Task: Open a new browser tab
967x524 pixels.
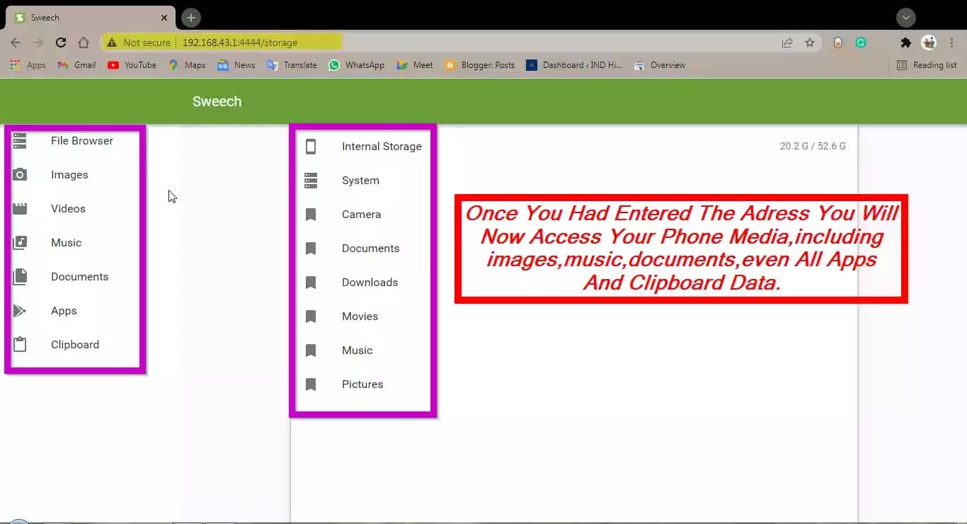Action: [190, 18]
